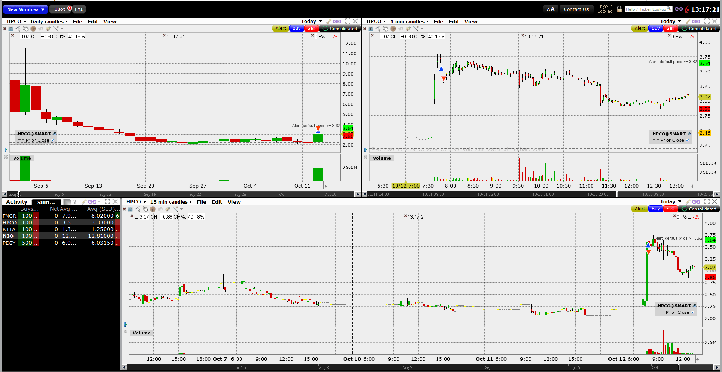Viewport: 722px width, 372px height.
Task: Select the NIO row in Activity table
Action: click(x=61, y=236)
